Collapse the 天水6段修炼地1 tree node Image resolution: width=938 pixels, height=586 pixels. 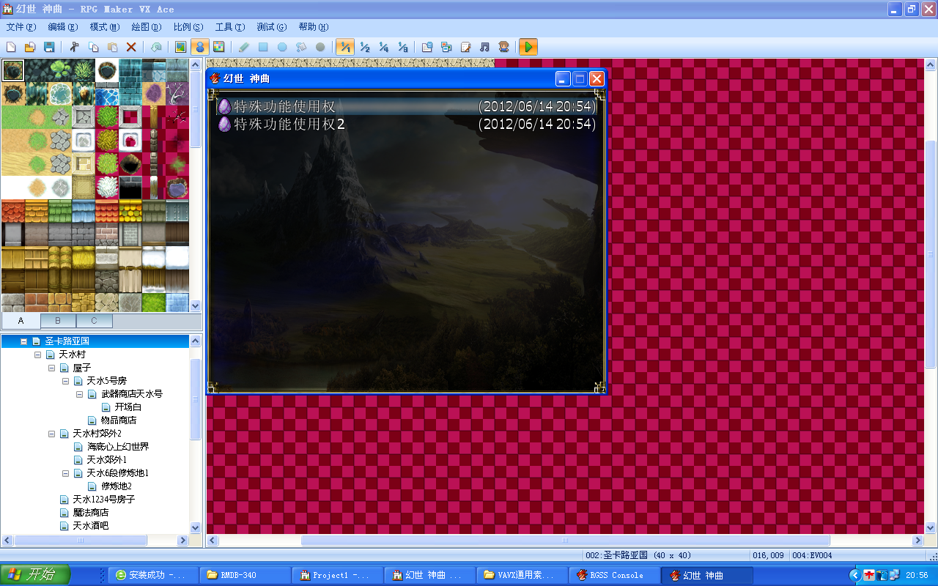(65, 473)
